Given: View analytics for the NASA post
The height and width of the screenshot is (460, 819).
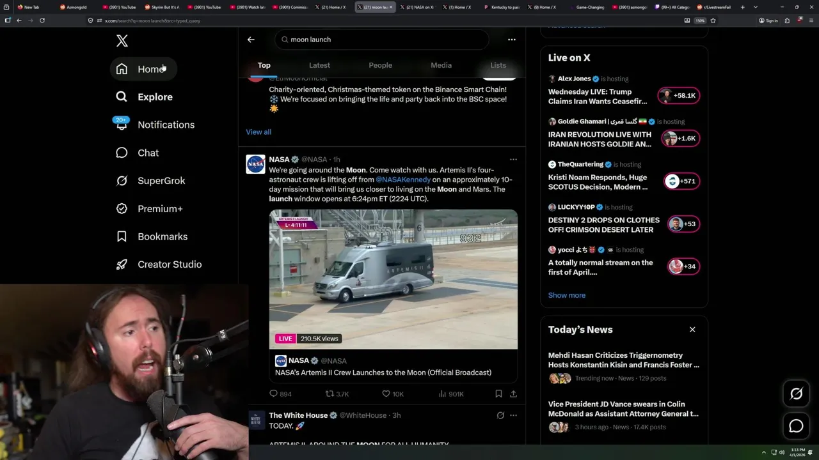Looking at the screenshot, I should [x=451, y=394].
